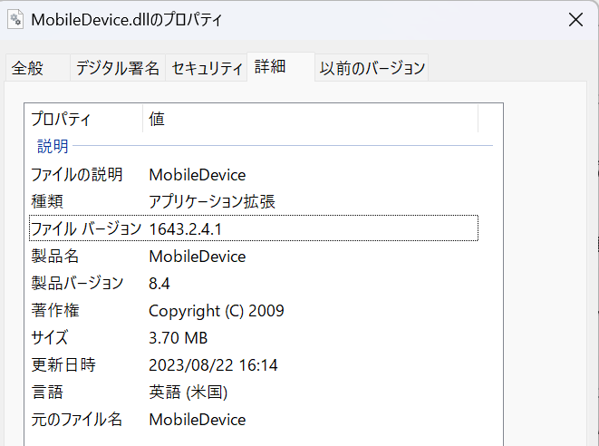Select the 製品バージョン property label

(77, 283)
